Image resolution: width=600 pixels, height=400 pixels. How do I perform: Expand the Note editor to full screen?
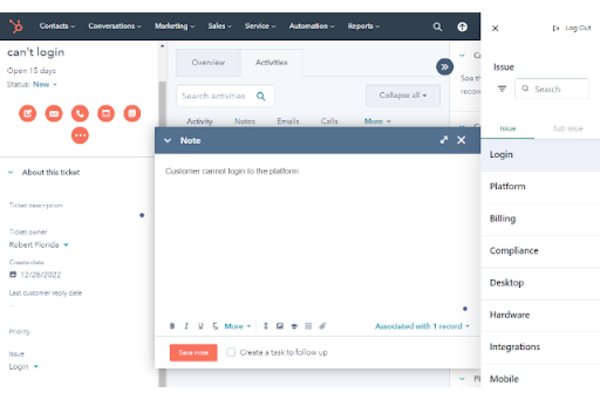(444, 140)
